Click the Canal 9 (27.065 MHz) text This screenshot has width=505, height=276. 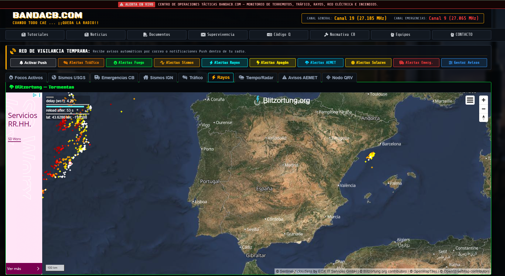[x=454, y=18]
